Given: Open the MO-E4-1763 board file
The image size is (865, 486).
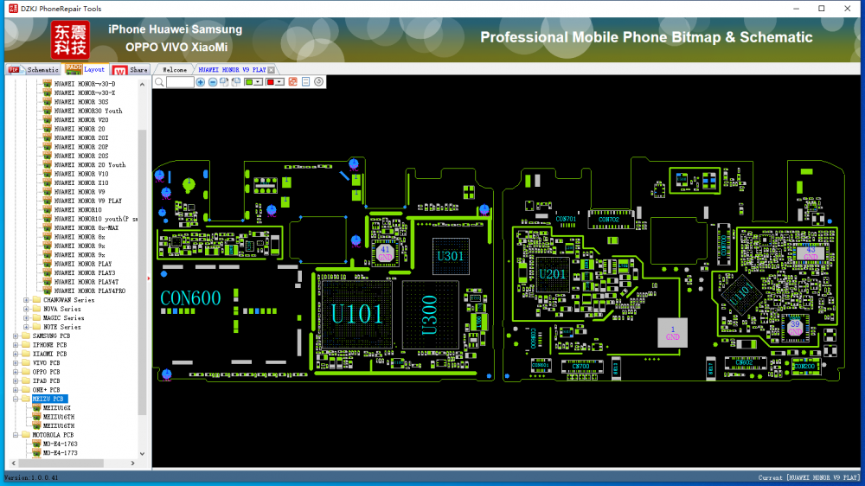Looking at the screenshot, I should point(61,444).
